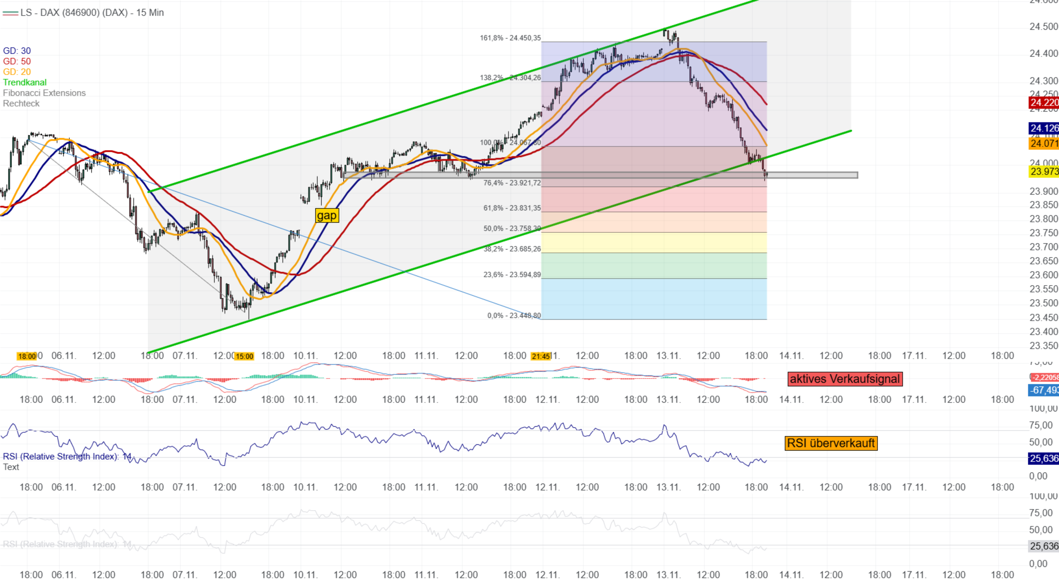Click the 161,8% Fibonacci level label

[x=510, y=38]
